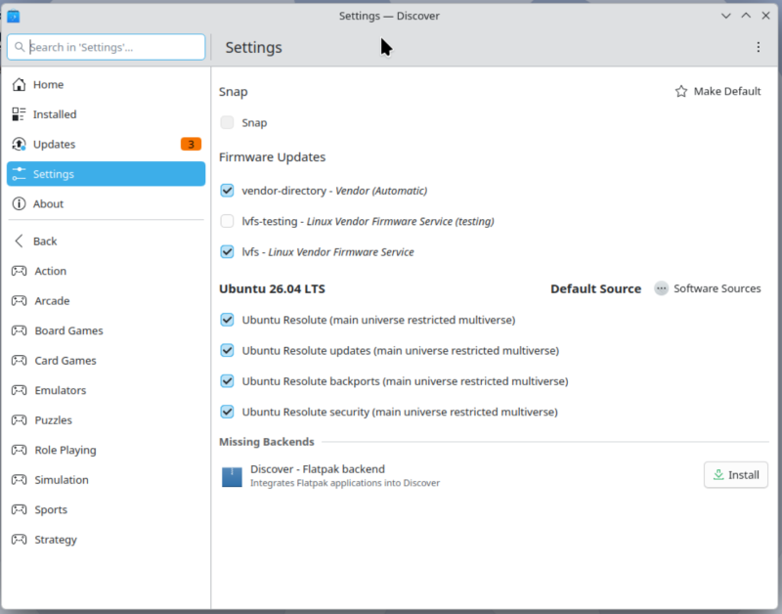Go Back using the chevron arrow

(19, 241)
